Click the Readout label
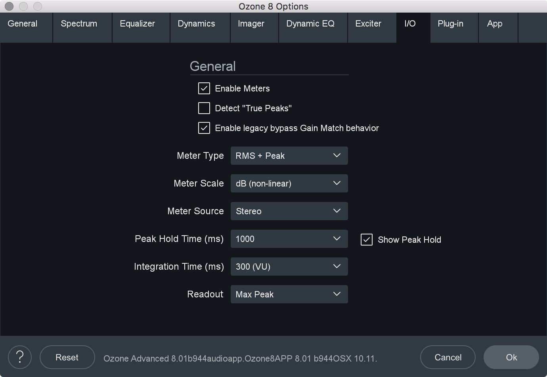This screenshot has width=547, height=377. click(205, 294)
